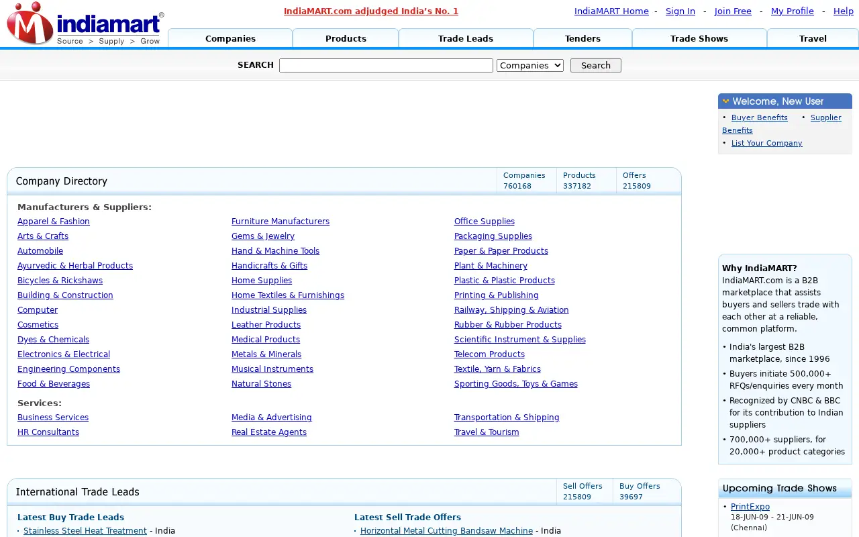Go to the Tenders tab
The width and height of the screenshot is (859, 537).
point(583,38)
